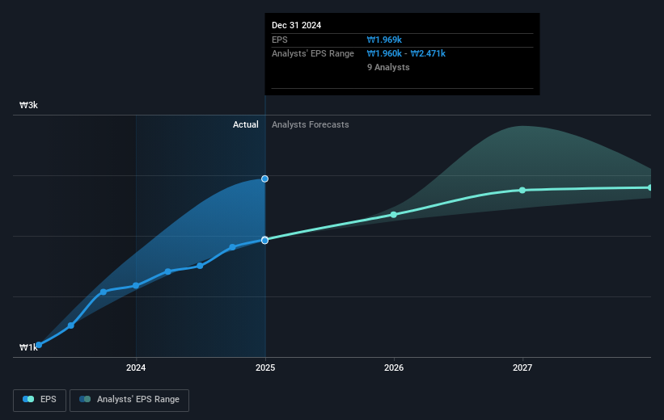
Task: Click the 9 Analysts text in tooltip
Action: [x=388, y=67]
